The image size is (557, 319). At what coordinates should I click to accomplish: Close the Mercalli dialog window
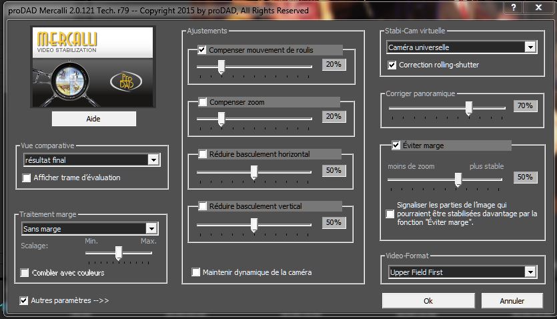point(538,7)
